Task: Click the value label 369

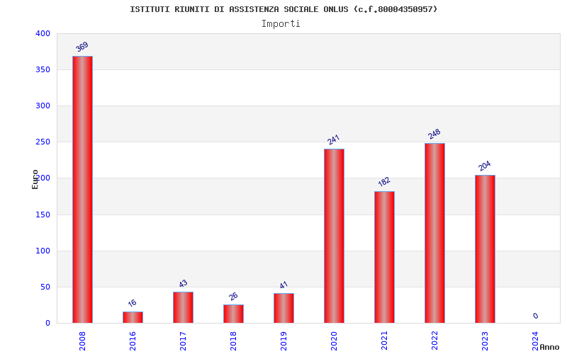Action: click(82, 47)
